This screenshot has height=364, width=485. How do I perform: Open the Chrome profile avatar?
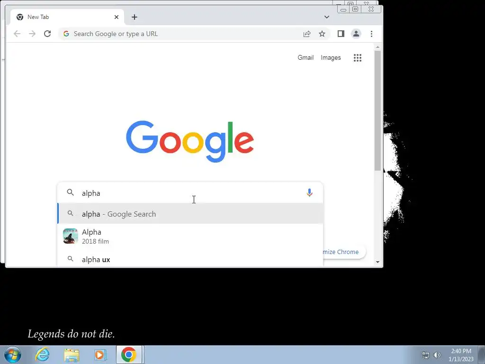coord(356,34)
